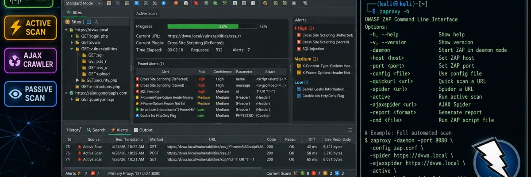Select GET:xss_s in the Sites tree
The width and height of the screenshot is (531, 177).
pyautogui.click(x=94, y=68)
